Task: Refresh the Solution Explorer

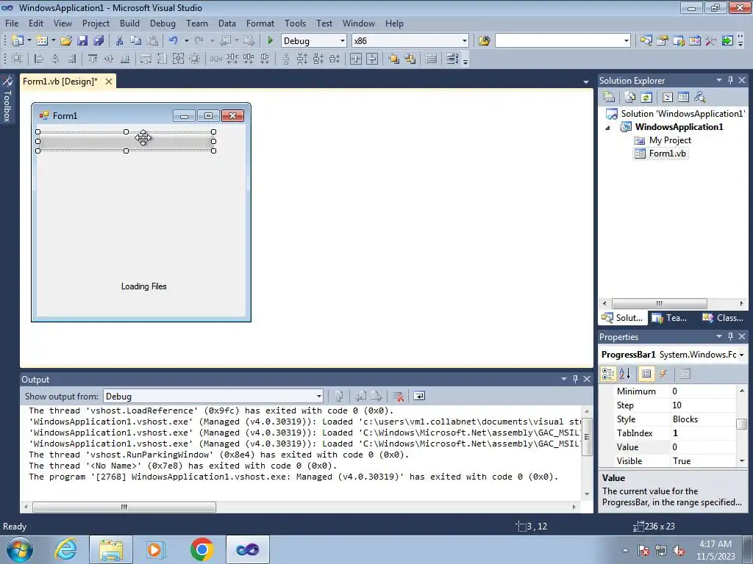Action: (x=646, y=98)
